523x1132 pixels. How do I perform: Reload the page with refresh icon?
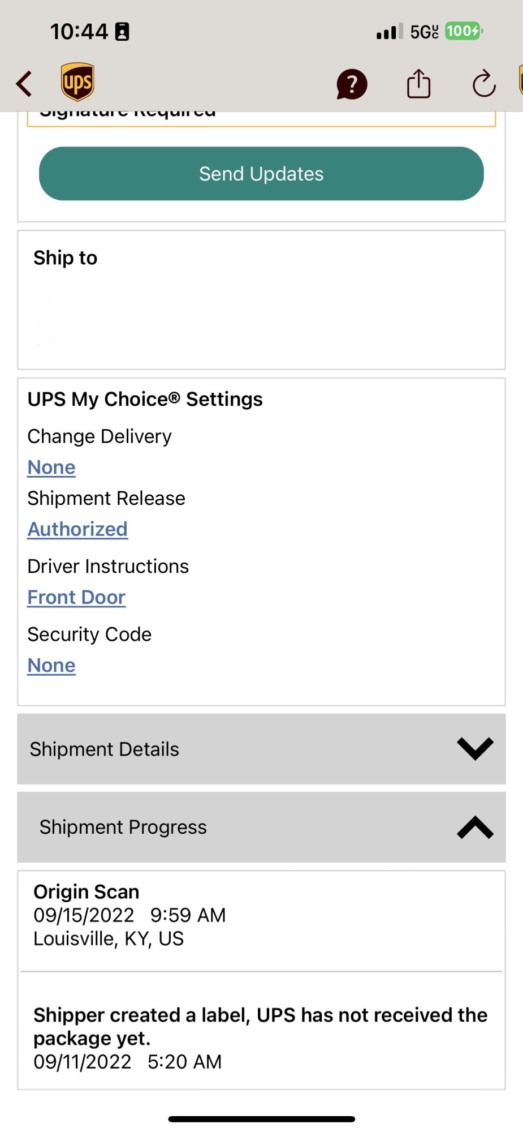tap(484, 84)
